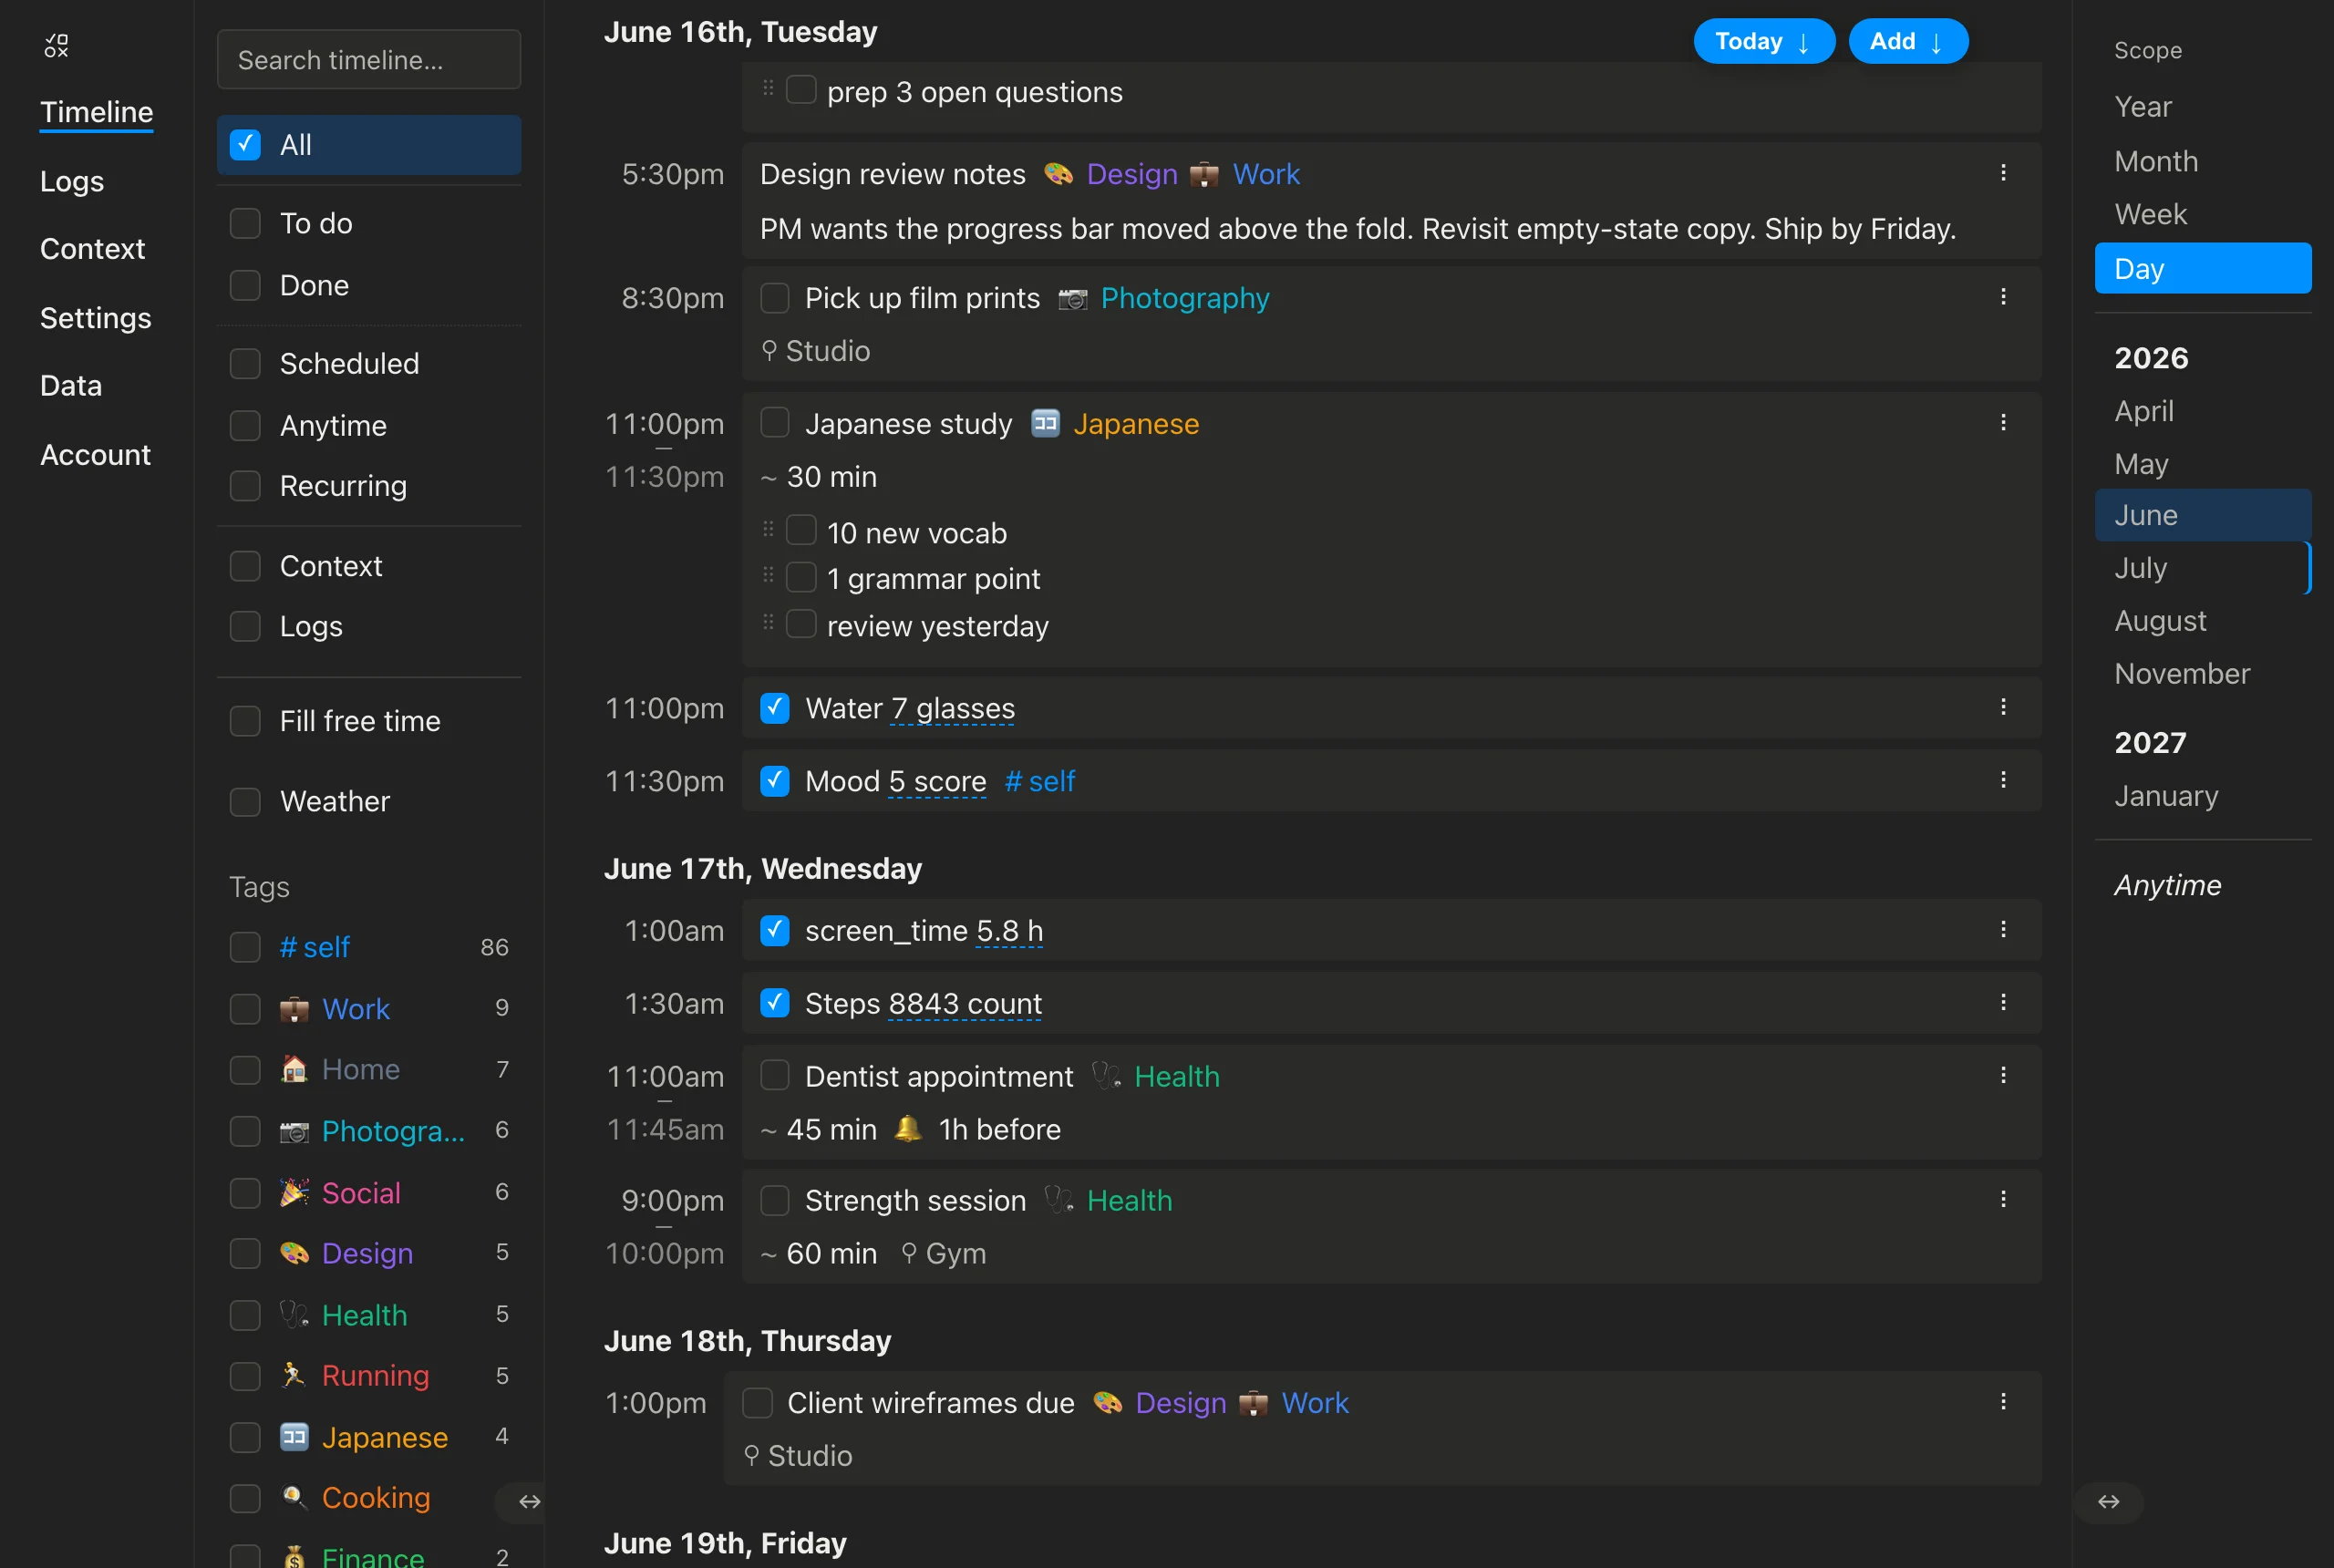The height and width of the screenshot is (1568, 2334).
Task: Open the Add dropdown button
Action: coord(1908,41)
